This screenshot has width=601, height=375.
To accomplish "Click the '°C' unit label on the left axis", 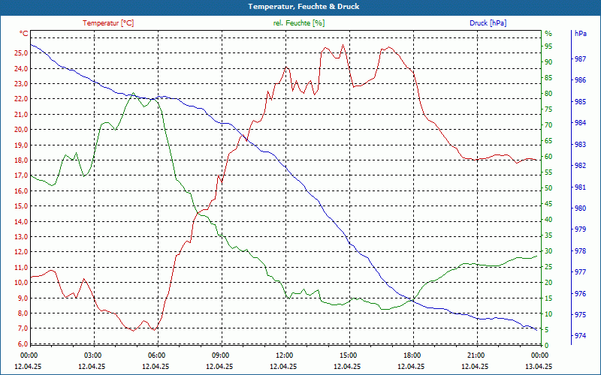I will coord(24,34).
